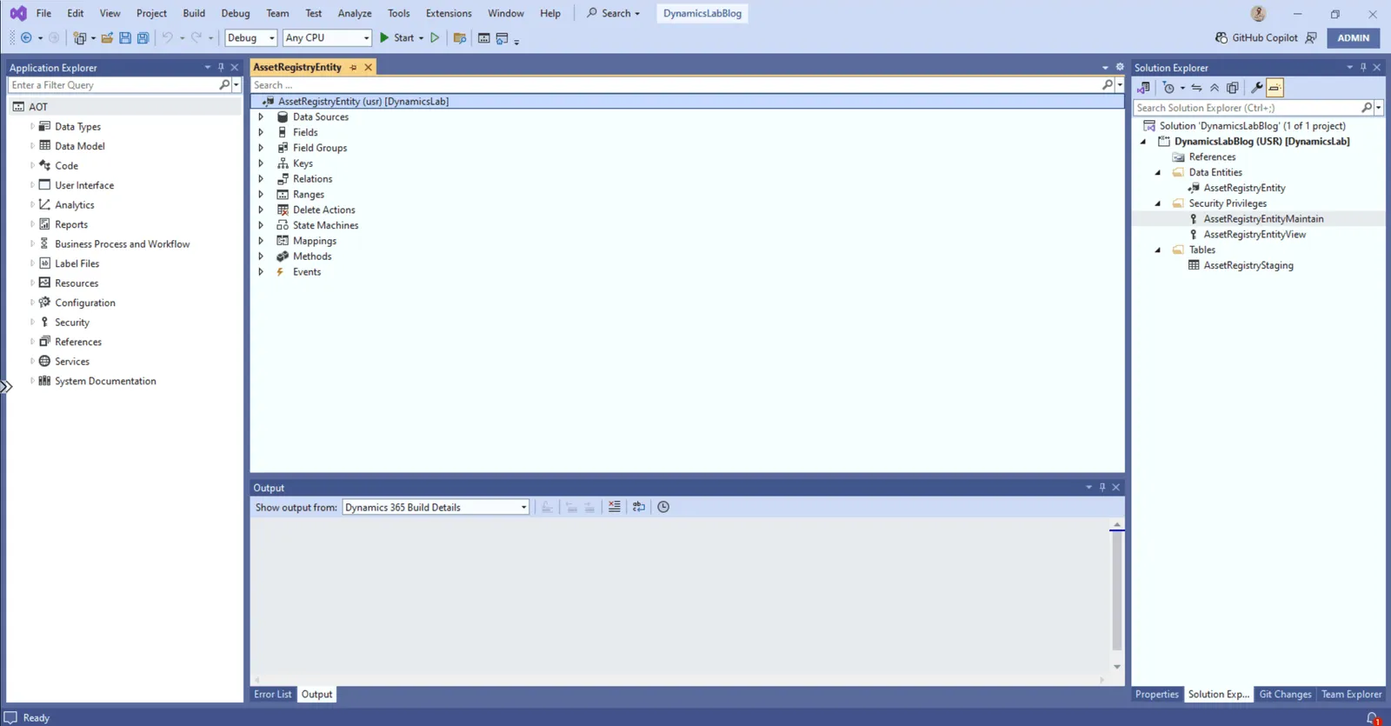Open the Analyze menu

pos(355,13)
